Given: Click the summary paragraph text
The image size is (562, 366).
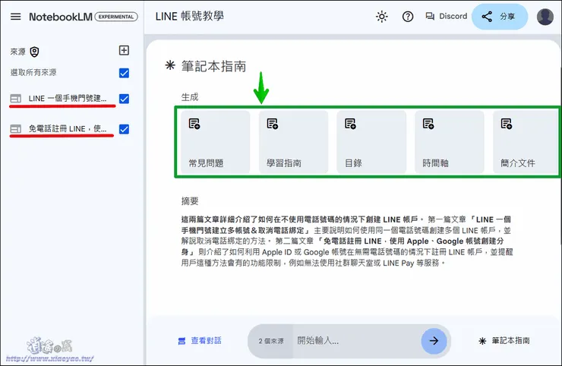Looking at the screenshot, I should (x=347, y=241).
